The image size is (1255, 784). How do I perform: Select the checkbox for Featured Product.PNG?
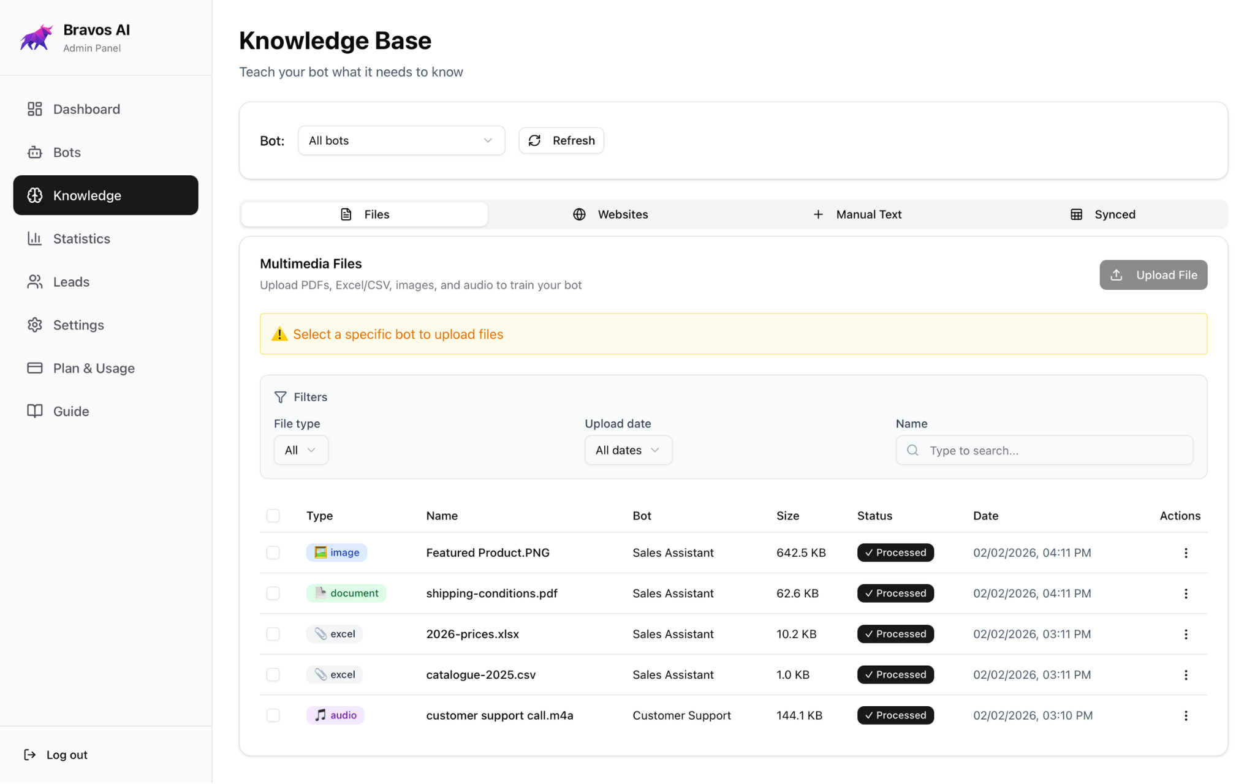click(273, 552)
